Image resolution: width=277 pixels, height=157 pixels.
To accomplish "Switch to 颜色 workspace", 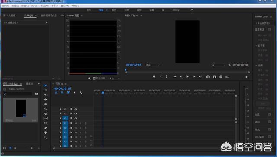I will [x=114, y=10].
